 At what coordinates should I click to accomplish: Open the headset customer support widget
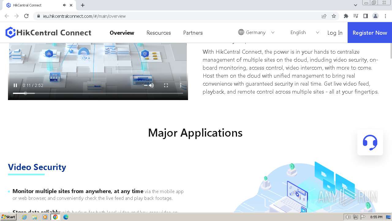pyautogui.click(x=370, y=142)
